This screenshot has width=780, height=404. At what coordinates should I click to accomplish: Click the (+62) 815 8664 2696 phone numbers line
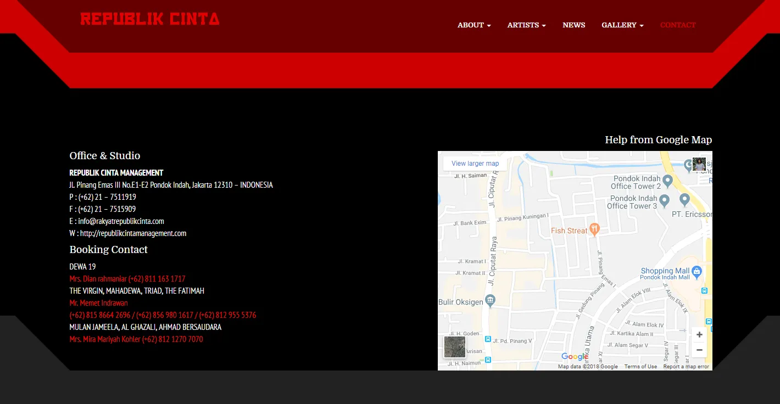coord(163,315)
